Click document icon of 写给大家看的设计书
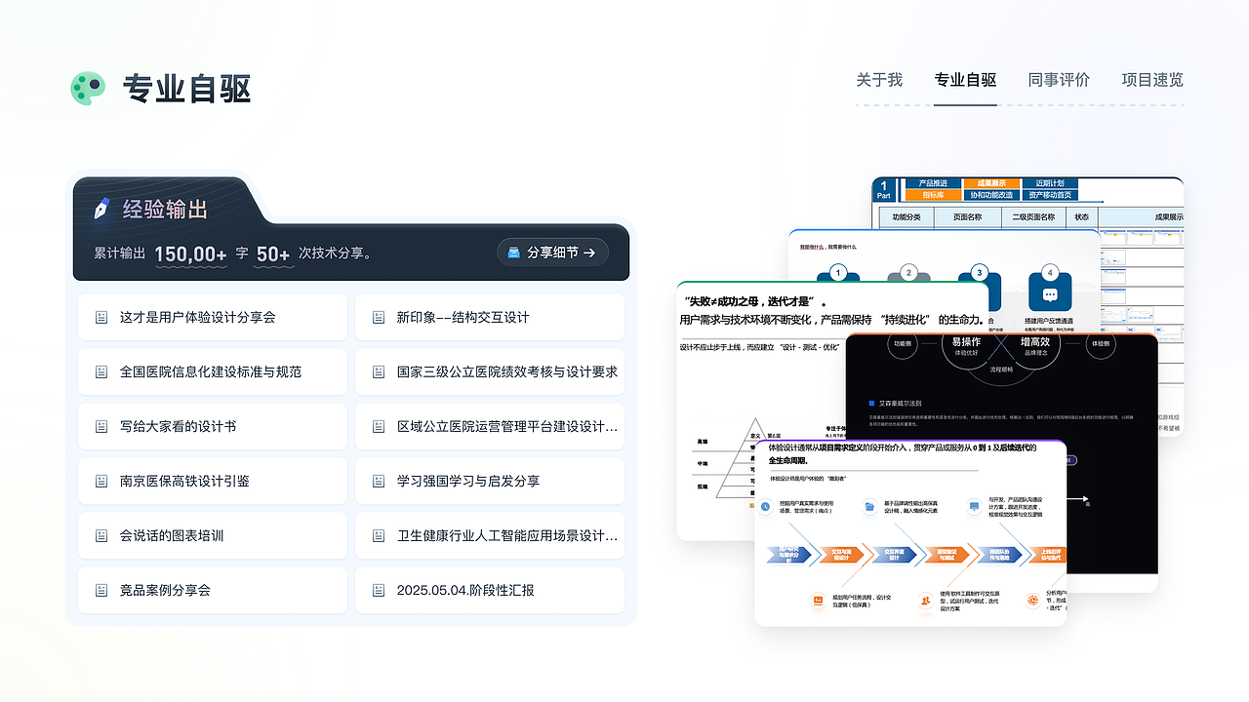Viewport: 1249px width, 702px height. (x=101, y=427)
